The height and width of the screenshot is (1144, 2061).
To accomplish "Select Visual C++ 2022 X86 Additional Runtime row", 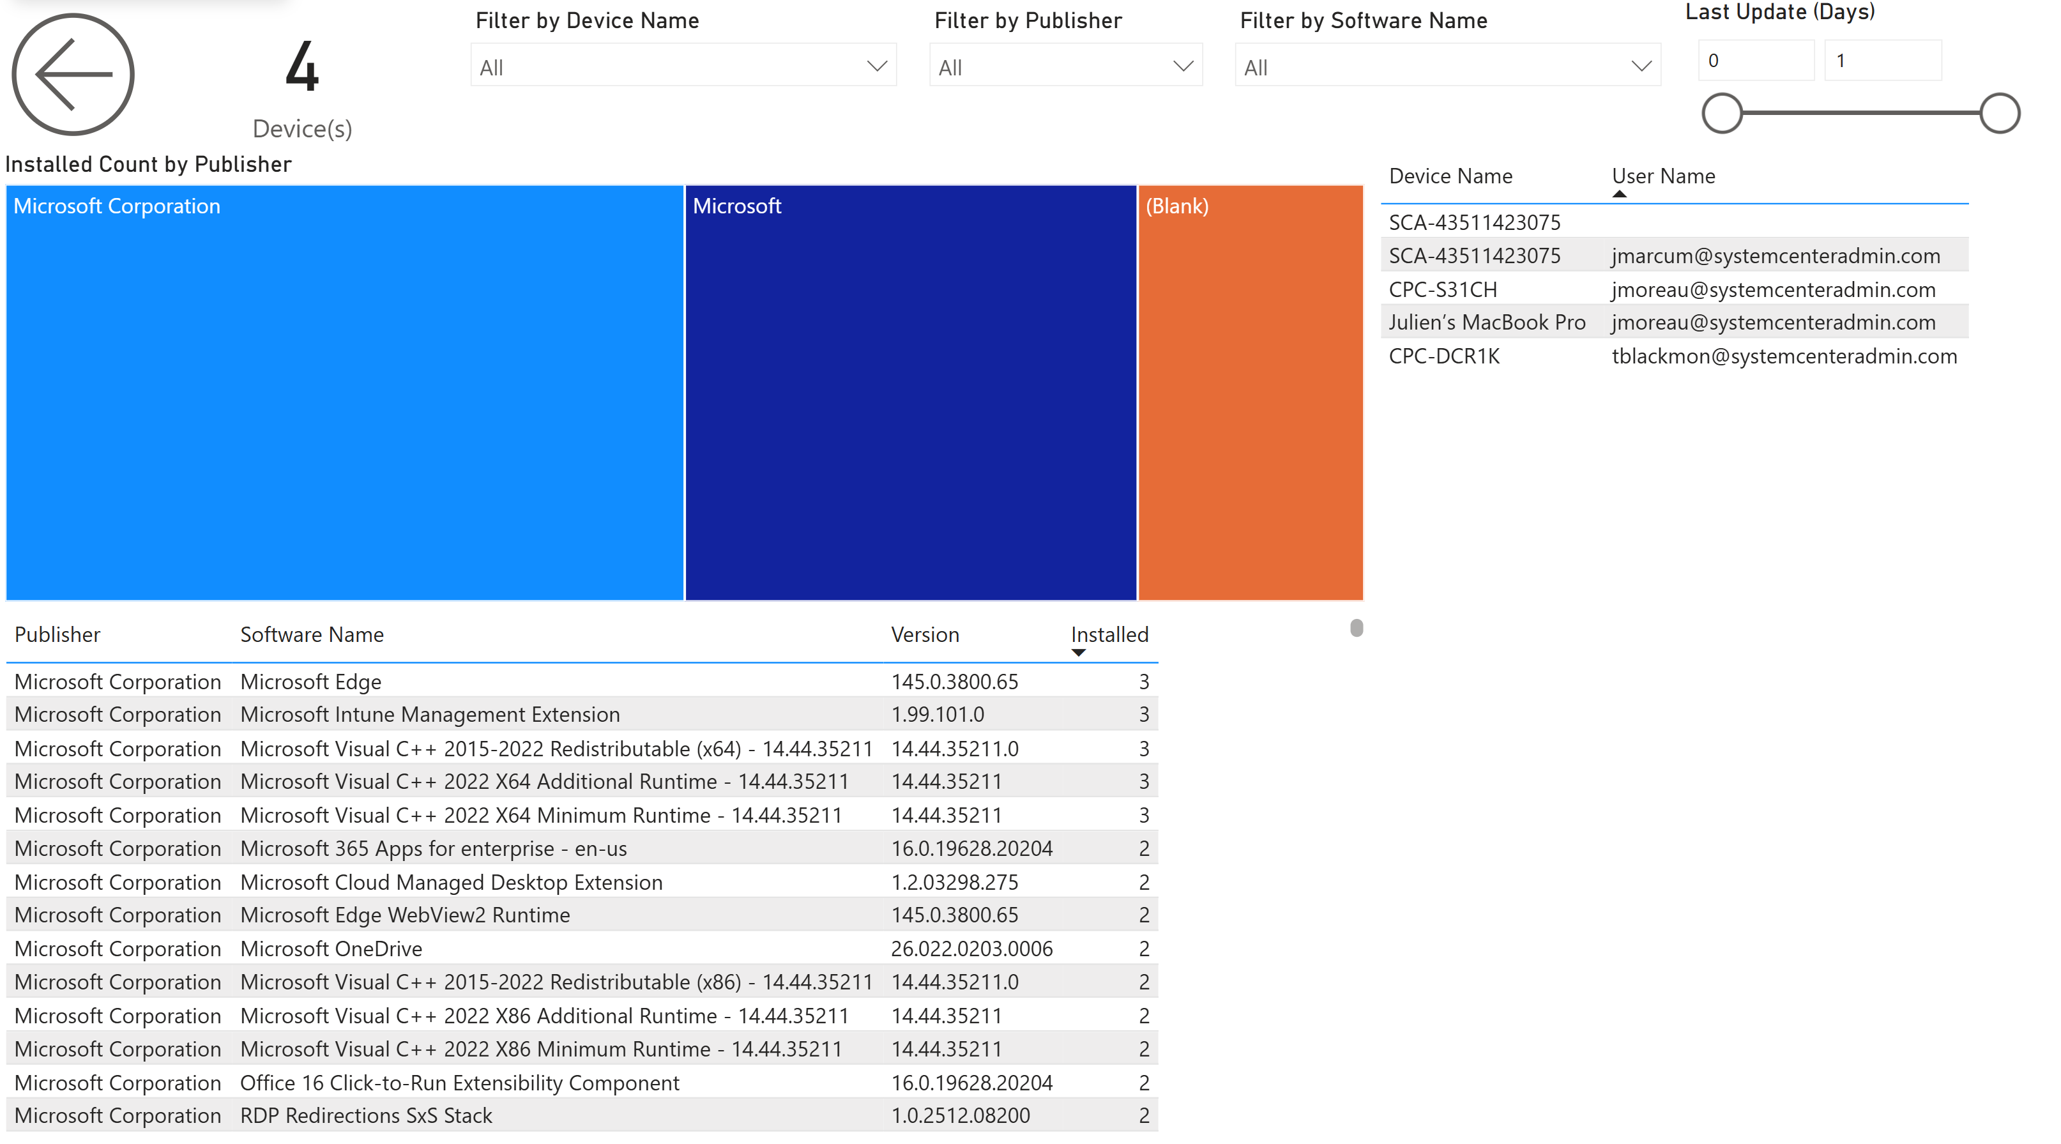I will 582,1016.
